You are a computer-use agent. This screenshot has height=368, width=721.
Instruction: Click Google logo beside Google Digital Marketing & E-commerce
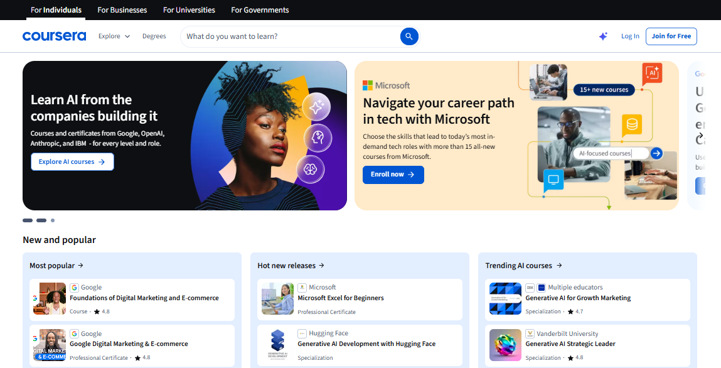(x=74, y=333)
